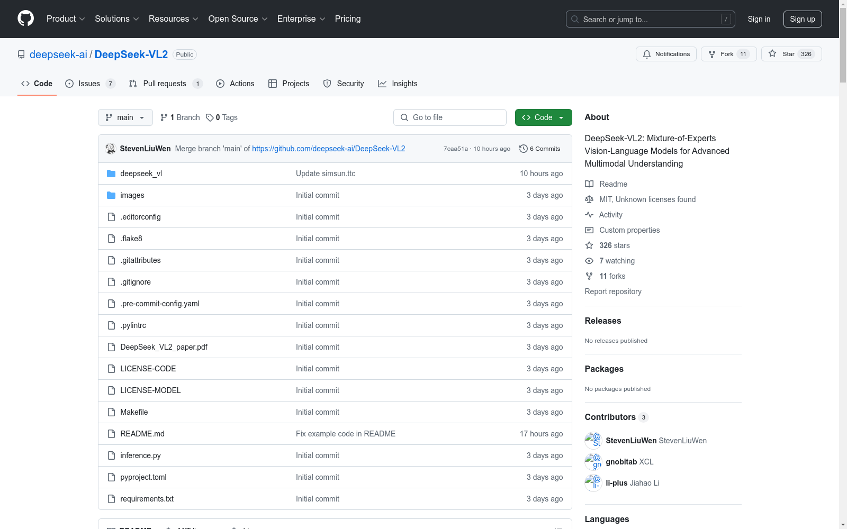Switch to the Pull requests tab
The height and width of the screenshot is (529, 847).
tap(166, 84)
